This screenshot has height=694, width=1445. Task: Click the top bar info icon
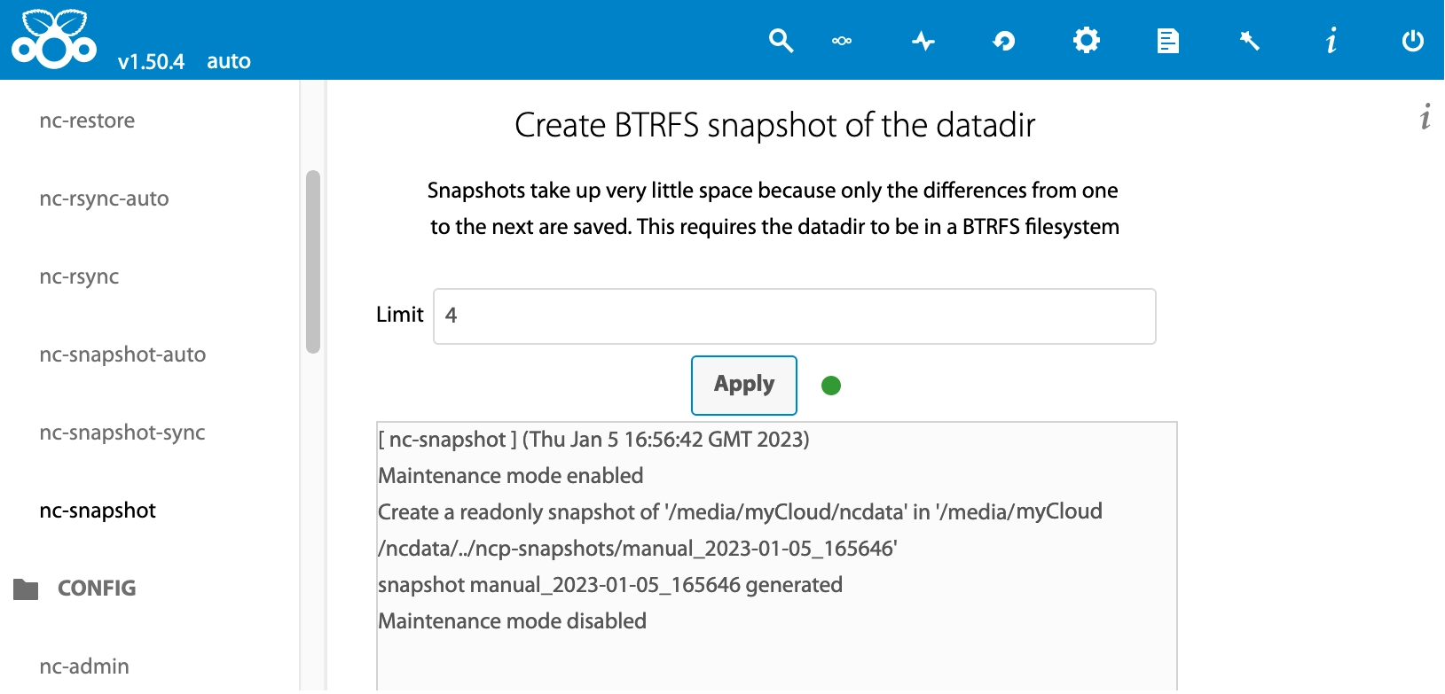pyautogui.click(x=1331, y=41)
